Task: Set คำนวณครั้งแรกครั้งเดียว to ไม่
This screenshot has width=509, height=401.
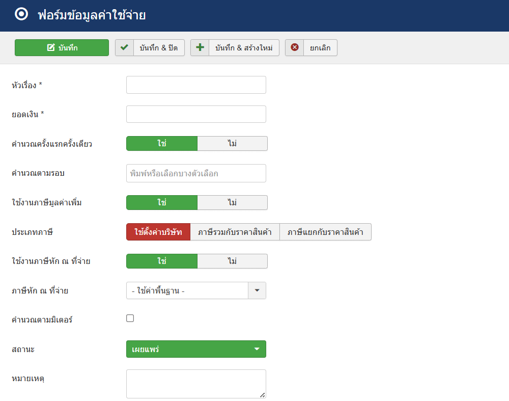Action: (233, 143)
